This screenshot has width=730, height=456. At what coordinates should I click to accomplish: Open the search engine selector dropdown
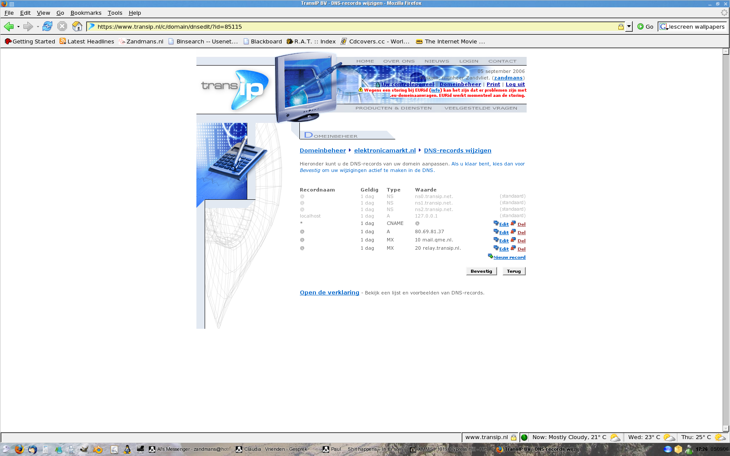coord(664,27)
